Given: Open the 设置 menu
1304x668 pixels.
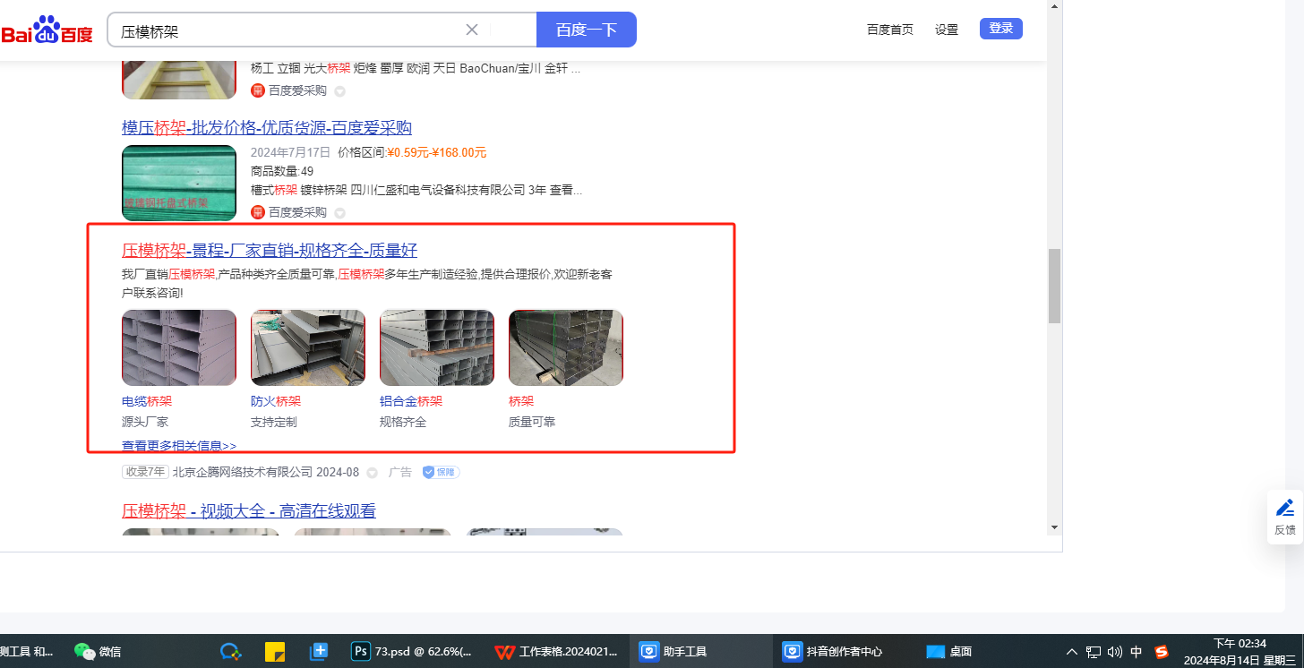Looking at the screenshot, I should pyautogui.click(x=947, y=30).
